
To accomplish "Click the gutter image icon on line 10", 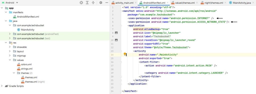I will 116,40.
